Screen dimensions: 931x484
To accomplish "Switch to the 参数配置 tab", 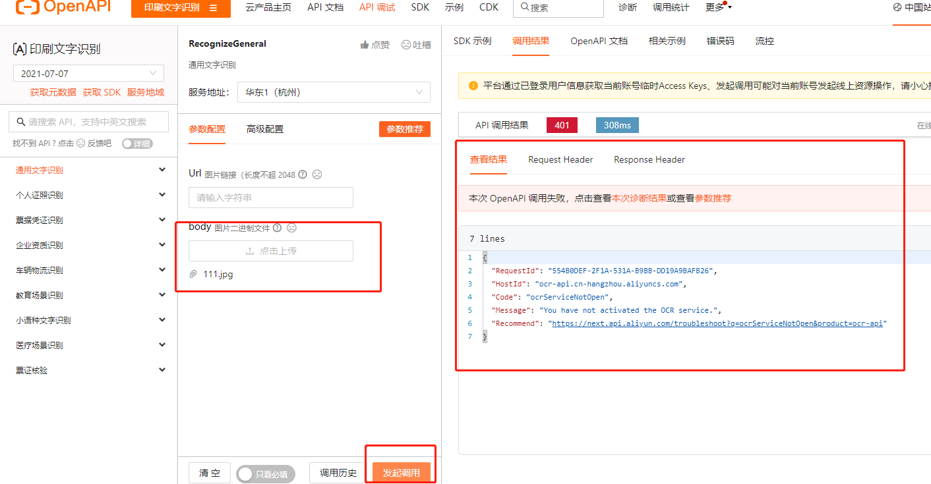I will [207, 129].
